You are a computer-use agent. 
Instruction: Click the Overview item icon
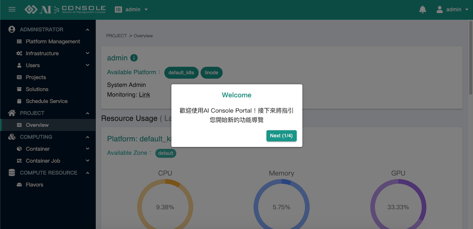pos(19,125)
